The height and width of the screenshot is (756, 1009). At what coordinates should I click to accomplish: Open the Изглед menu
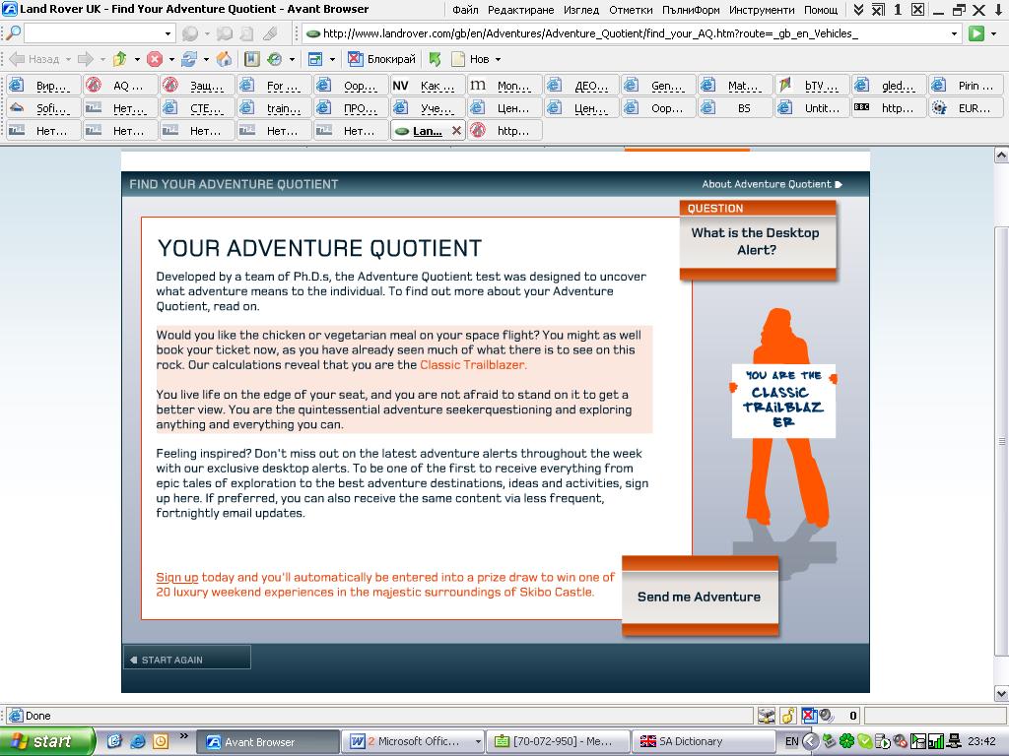[x=581, y=10]
